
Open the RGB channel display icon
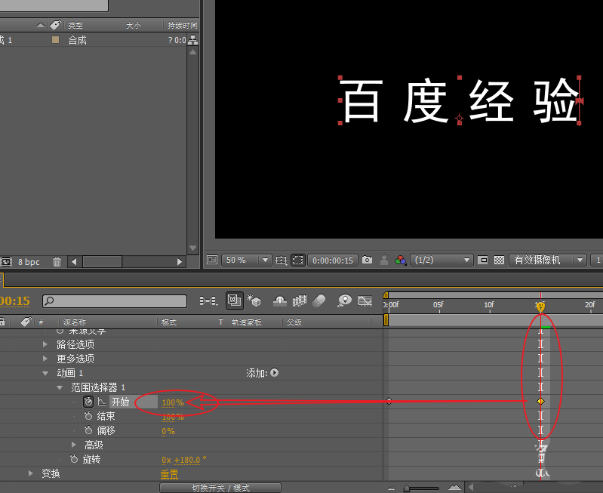click(x=401, y=260)
